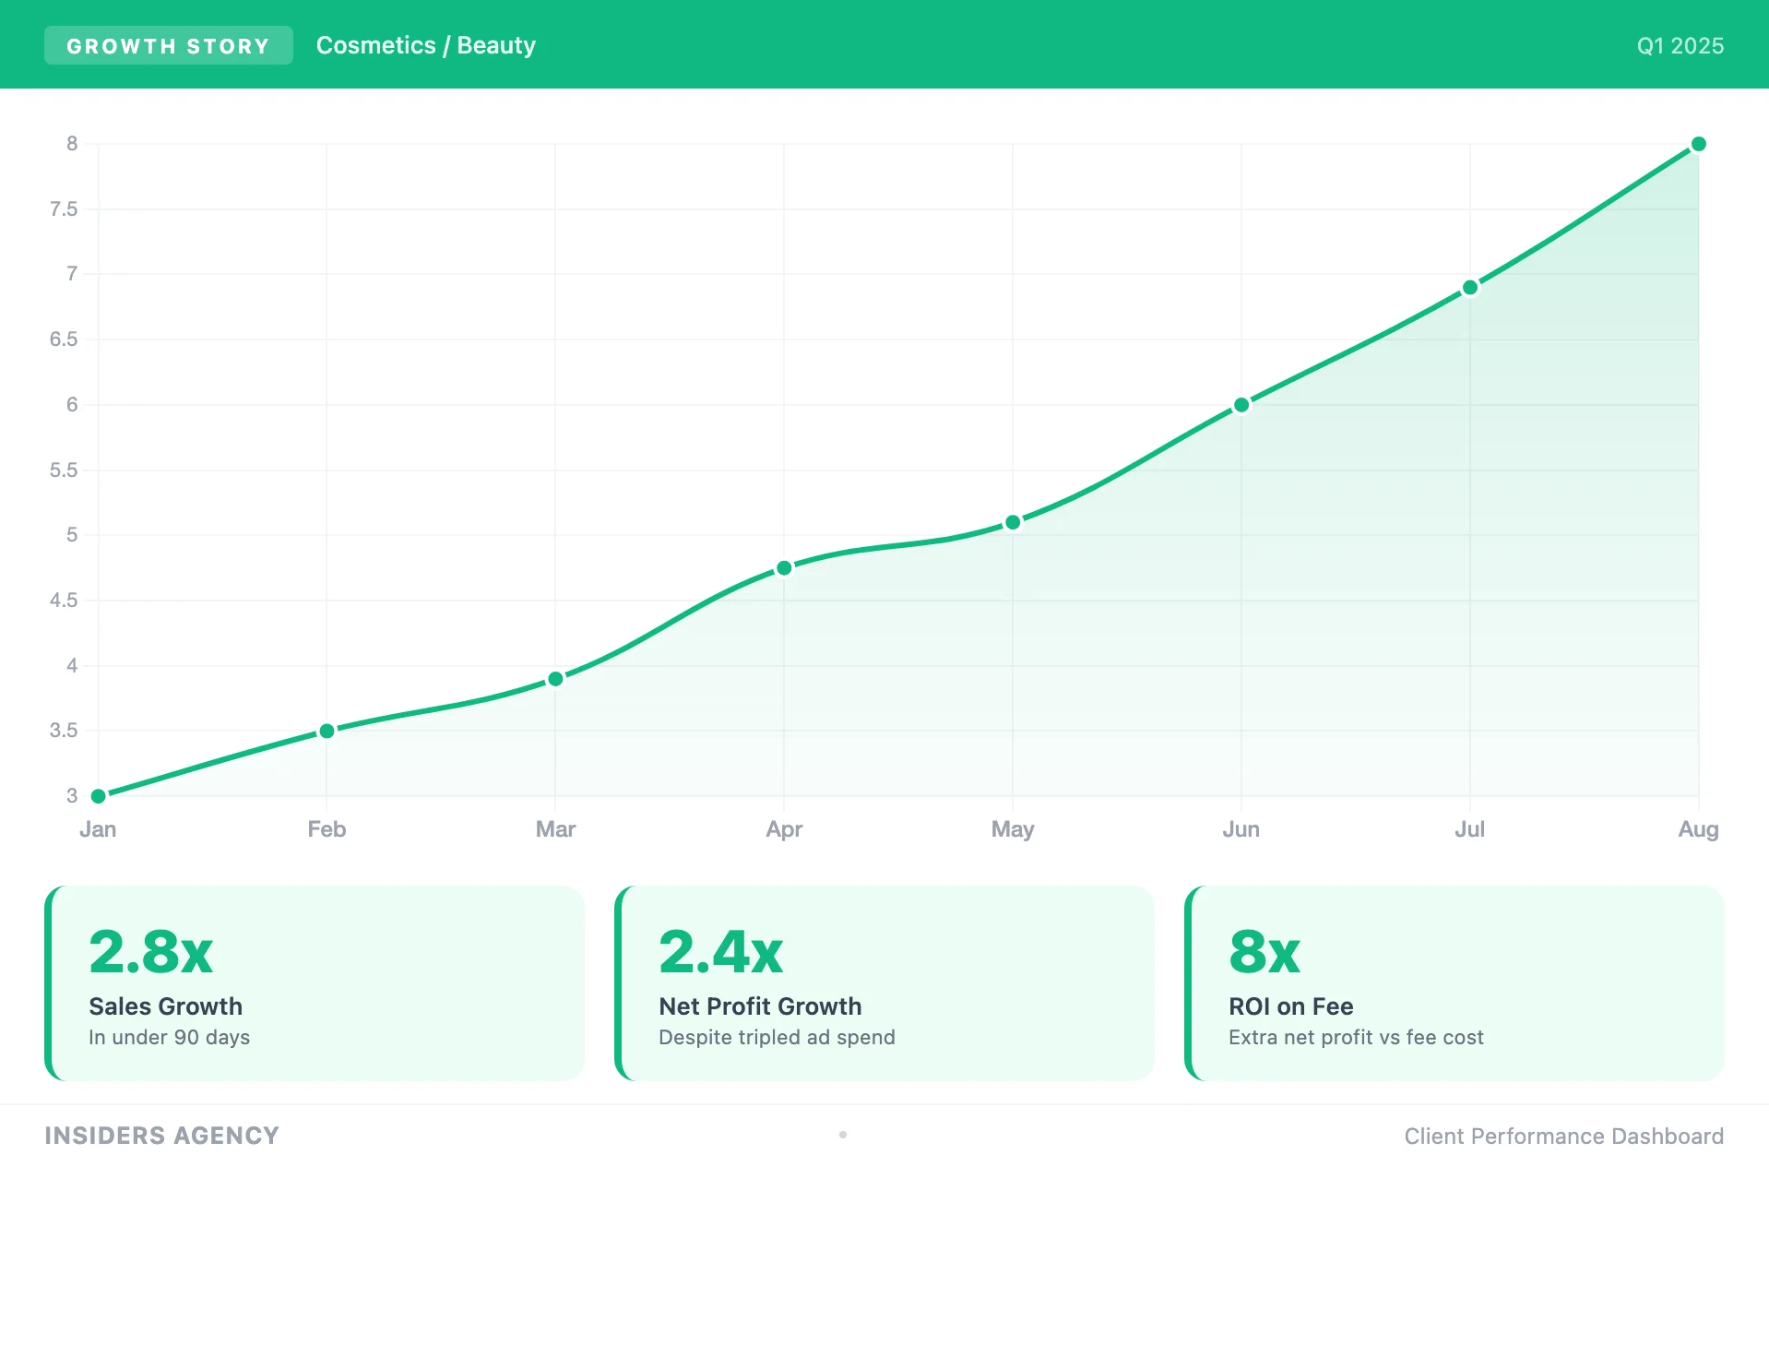1769x1369 pixels.
Task: Click the Q1 2025 period label
Action: [x=1680, y=46]
